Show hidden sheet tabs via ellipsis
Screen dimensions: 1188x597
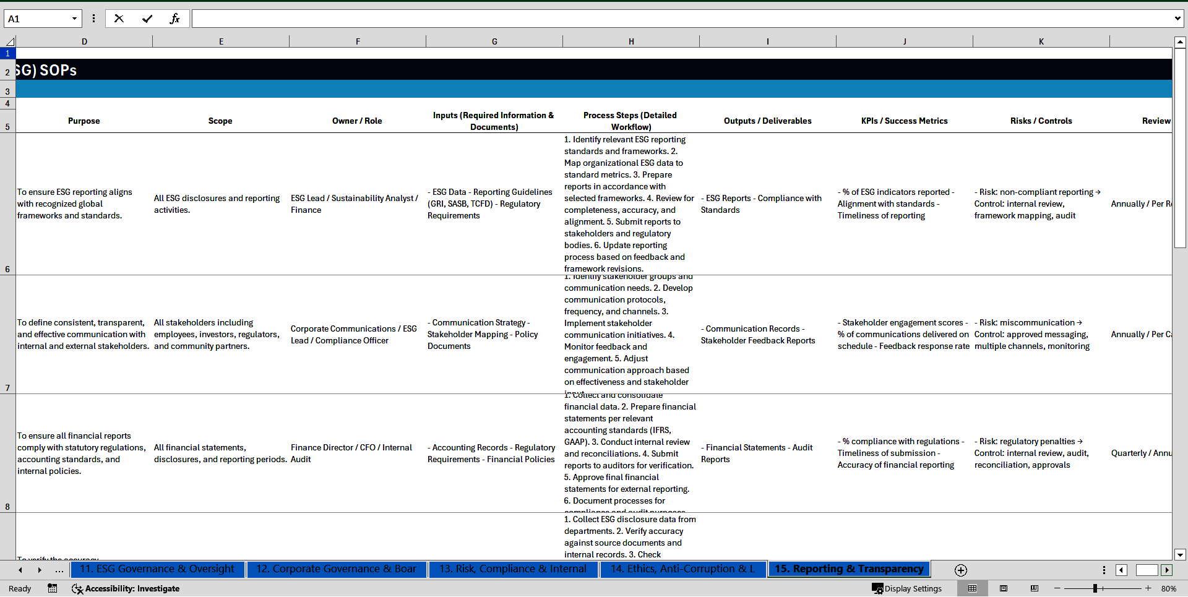pos(59,570)
